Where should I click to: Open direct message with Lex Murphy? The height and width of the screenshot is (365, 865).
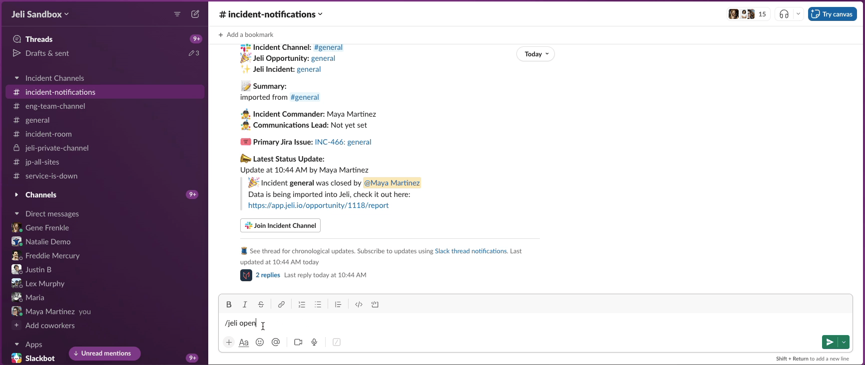click(105, 283)
